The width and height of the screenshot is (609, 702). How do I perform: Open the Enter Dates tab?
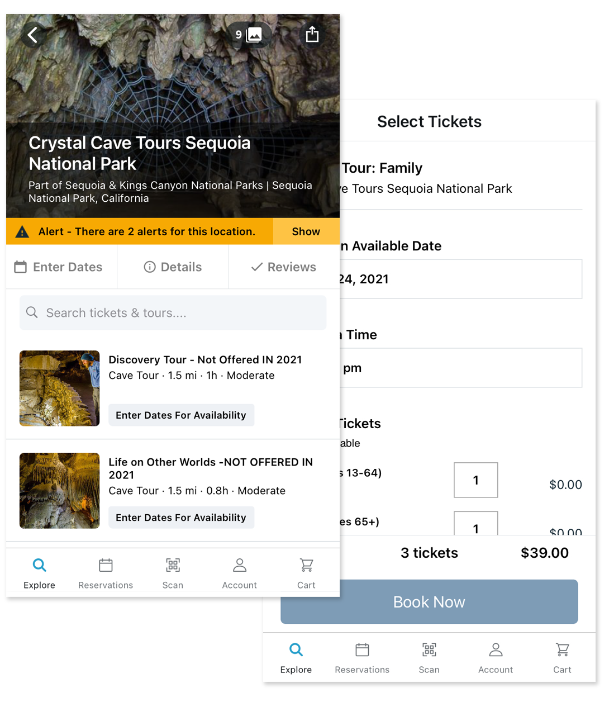click(x=59, y=267)
